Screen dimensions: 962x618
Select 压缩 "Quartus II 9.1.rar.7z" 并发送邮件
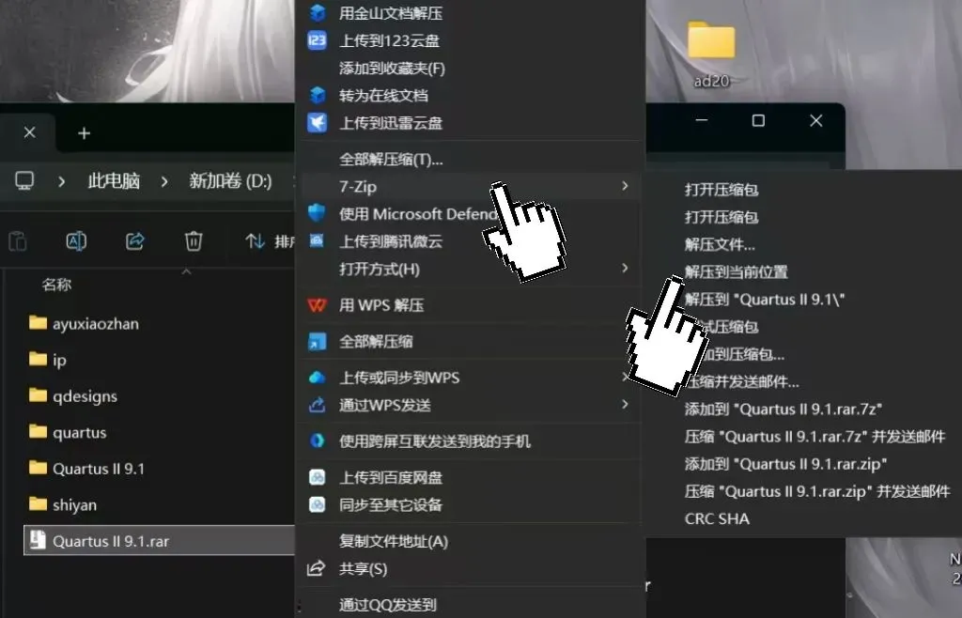coord(815,437)
